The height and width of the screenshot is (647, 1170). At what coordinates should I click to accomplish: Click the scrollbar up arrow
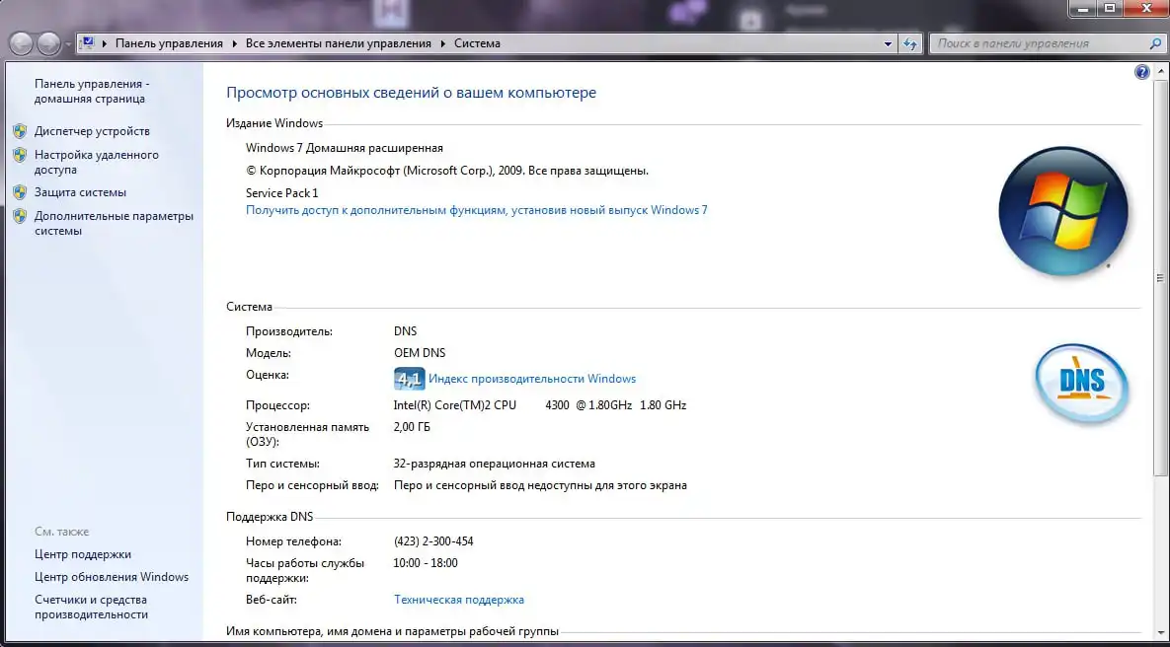pos(1159,72)
